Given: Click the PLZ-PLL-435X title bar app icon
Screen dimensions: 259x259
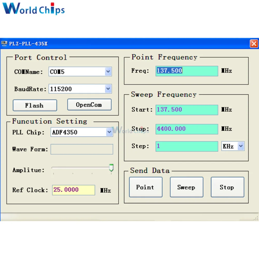Looking at the screenshot, I should [x=4, y=44].
